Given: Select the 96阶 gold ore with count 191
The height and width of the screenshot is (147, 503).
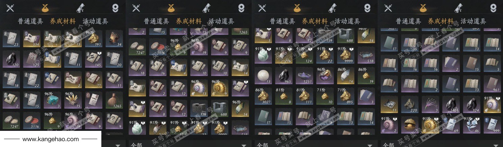Looking at the screenshot, I should [x=94, y=39].
